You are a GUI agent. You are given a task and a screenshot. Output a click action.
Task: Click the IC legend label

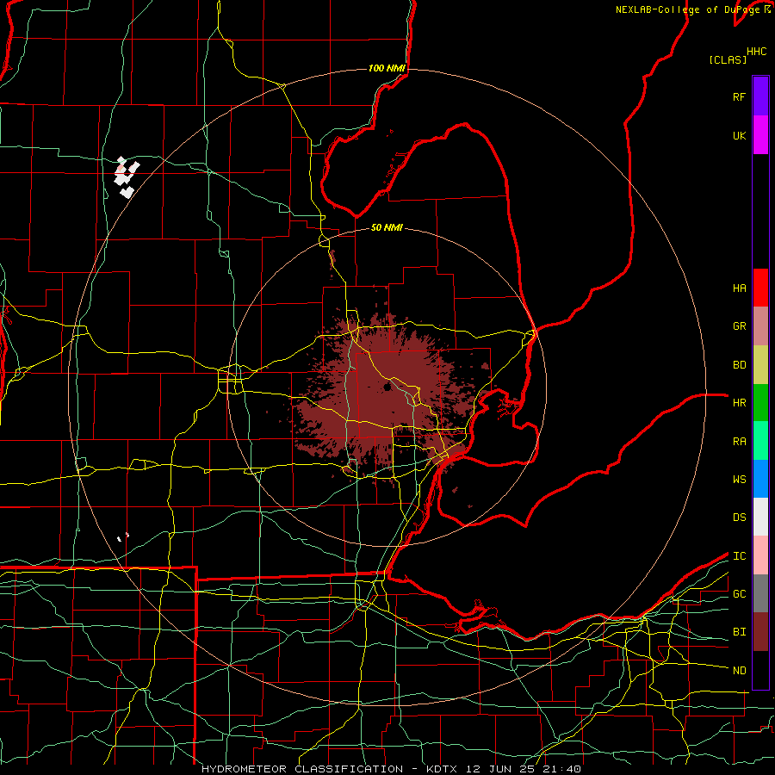[x=739, y=556]
